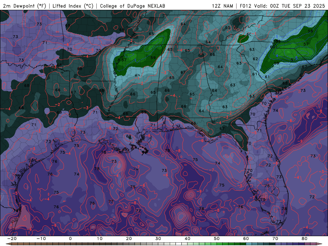328x246 pixels.
Task: Click the "F012 Valid: 00Z TUE SEP 23 2025" text
Action: pyautogui.click(x=282, y=6)
